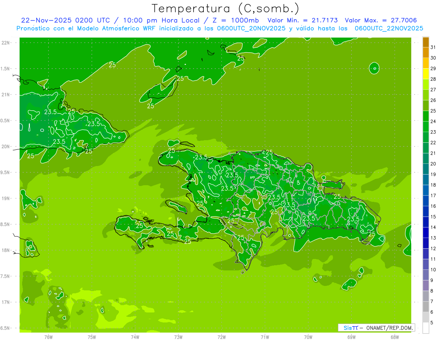Click the 17N latitude axis label
This screenshot has height=342, width=443.
coord(6,302)
